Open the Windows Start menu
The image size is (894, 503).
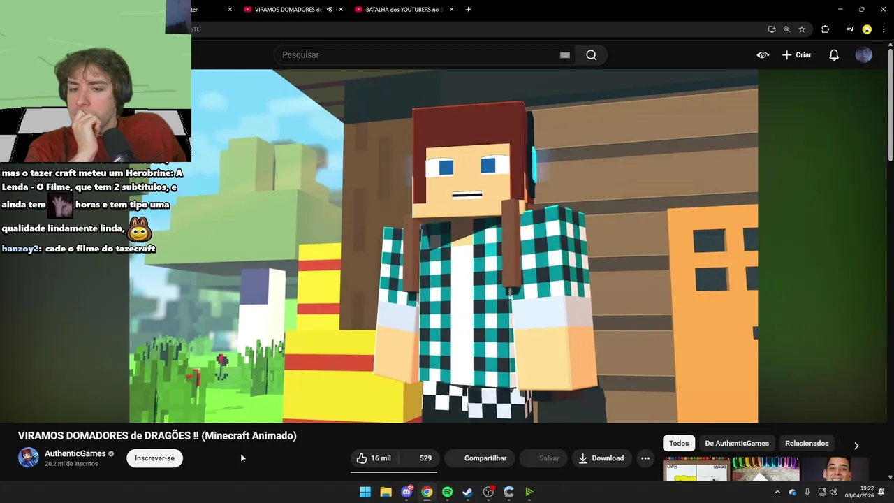pyautogui.click(x=365, y=492)
